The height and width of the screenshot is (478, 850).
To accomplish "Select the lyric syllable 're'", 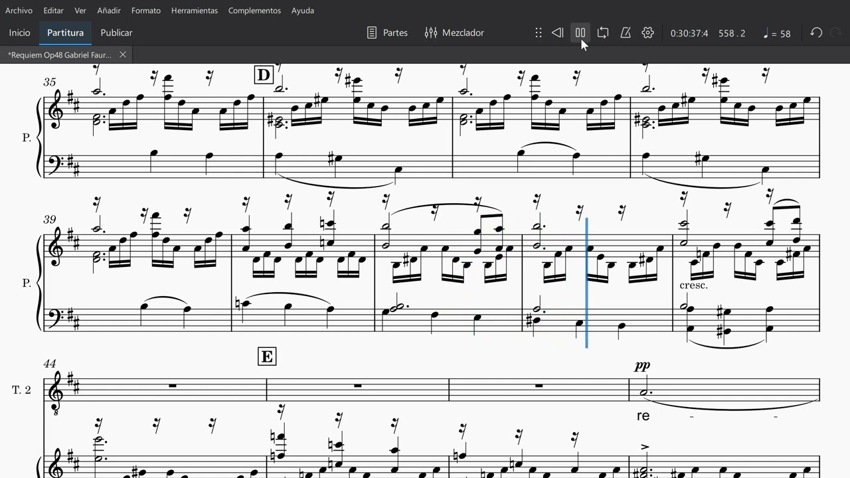I will [x=643, y=416].
